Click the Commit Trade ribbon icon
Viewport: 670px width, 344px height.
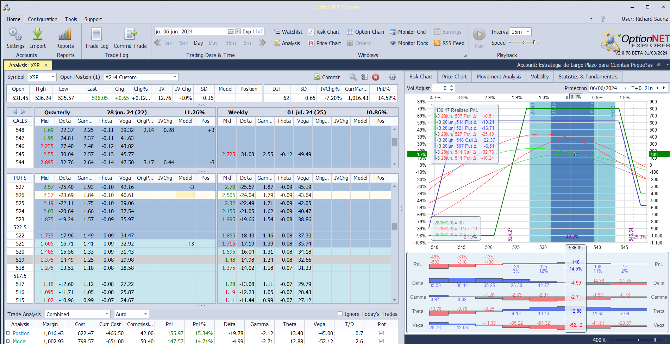tap(130, 34)
